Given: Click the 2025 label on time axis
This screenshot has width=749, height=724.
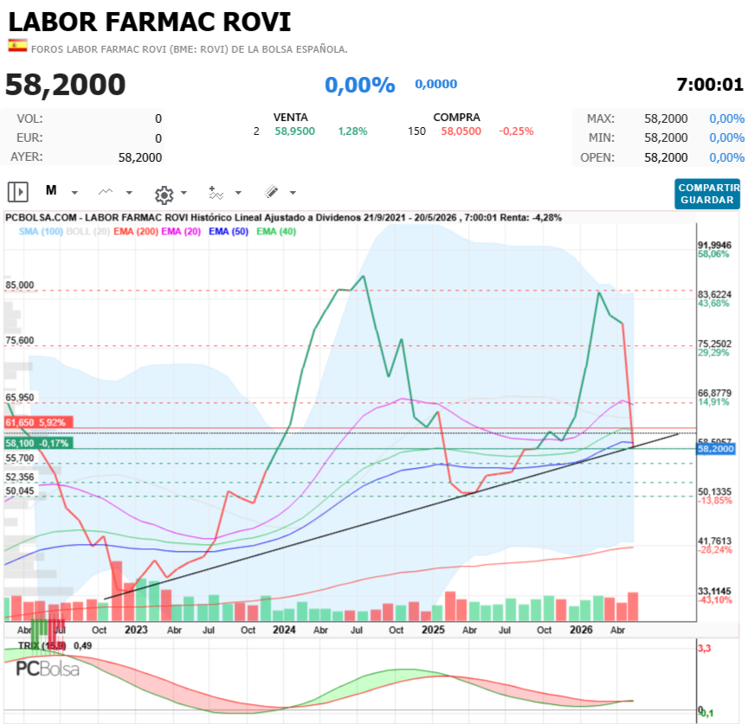Looking at the screenshot, I should (433, 630).
